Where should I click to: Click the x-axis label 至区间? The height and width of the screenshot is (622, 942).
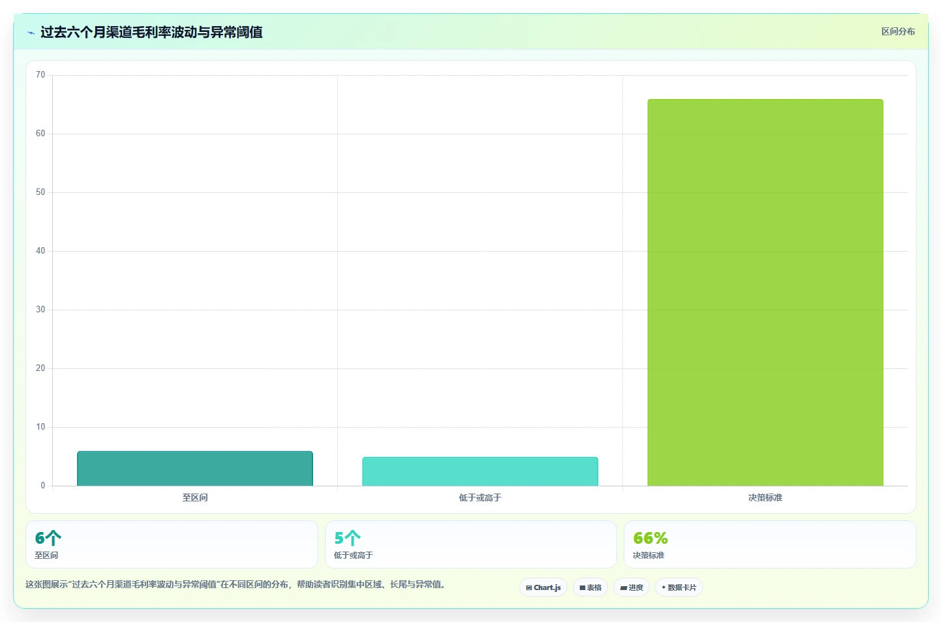coord(195,497)
